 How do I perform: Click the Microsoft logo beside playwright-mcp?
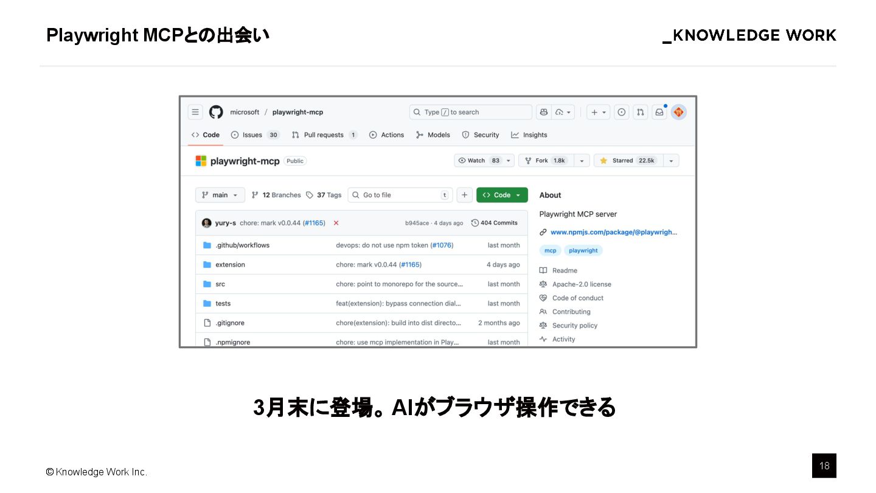[201, 161]
